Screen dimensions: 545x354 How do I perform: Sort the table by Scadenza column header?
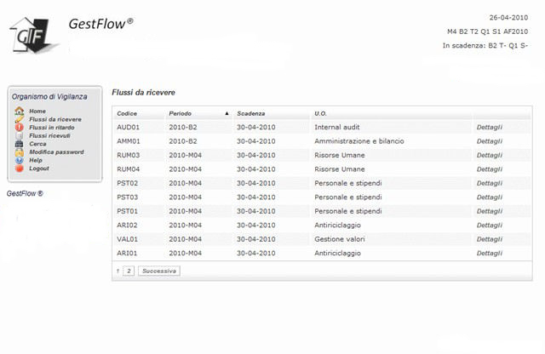click(251, 113)
